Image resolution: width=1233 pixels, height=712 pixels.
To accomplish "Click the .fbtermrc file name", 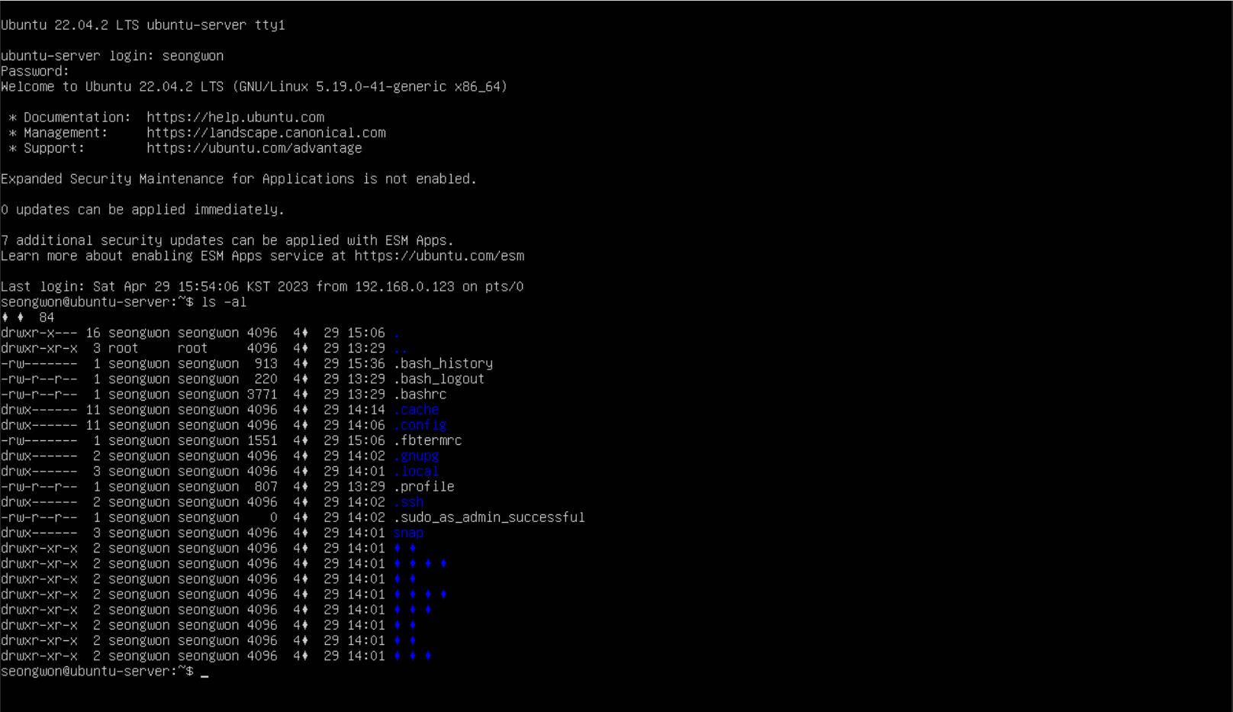I will click(428, 440).
